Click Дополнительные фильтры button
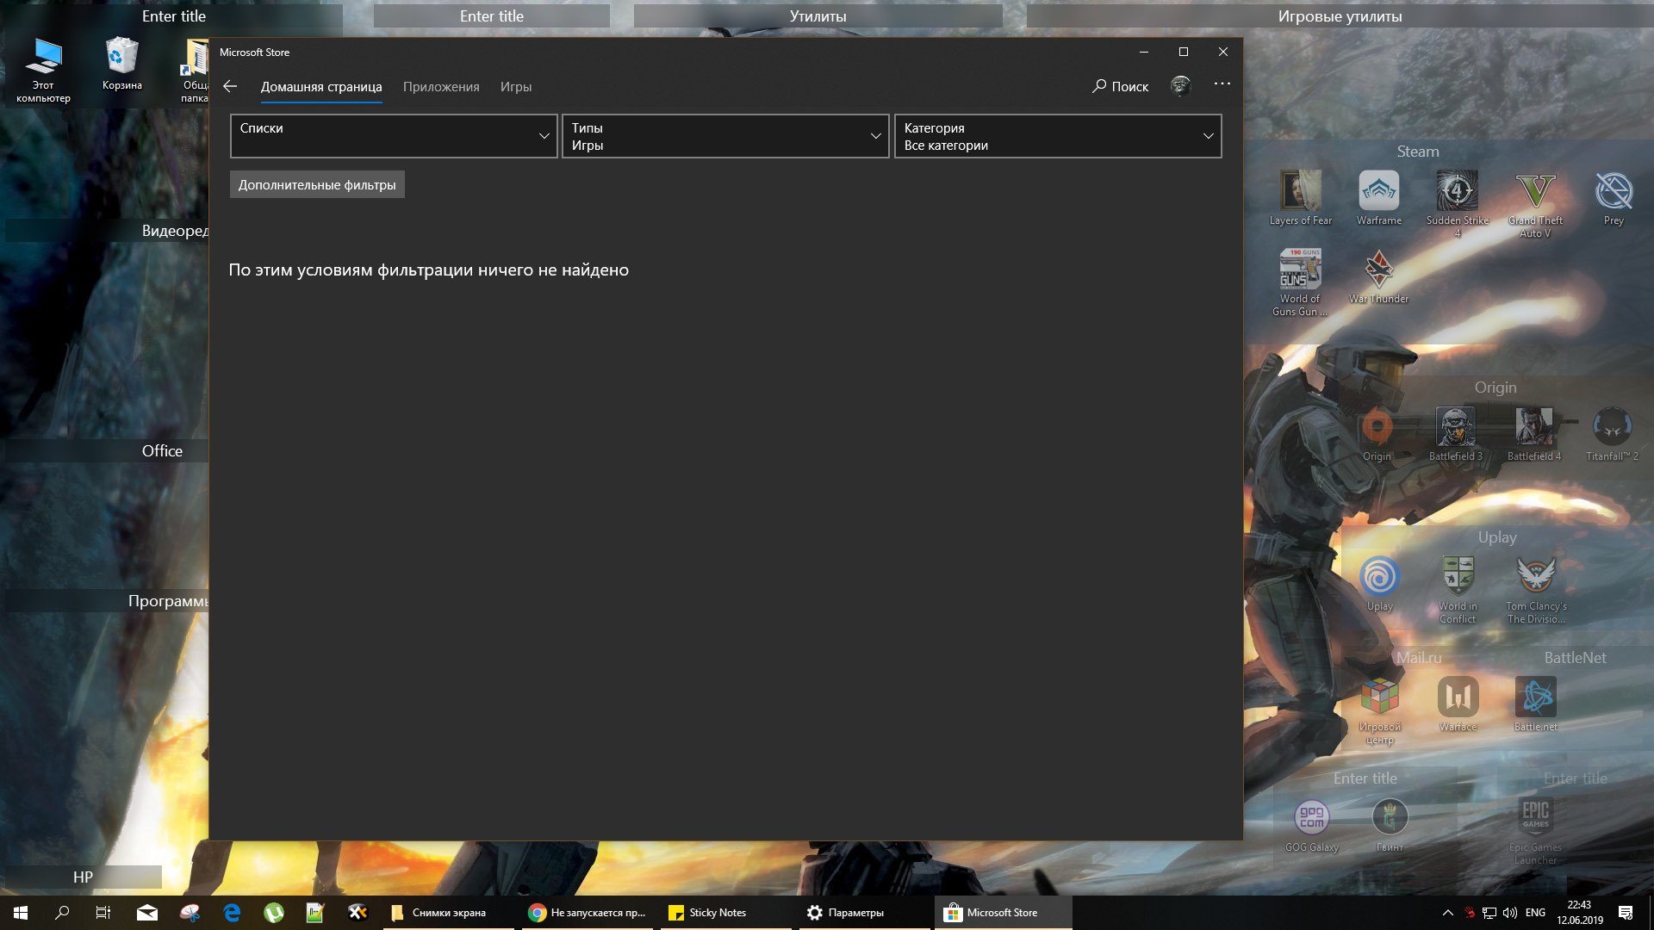This screenshot has height=930, width=1654. 317,184
